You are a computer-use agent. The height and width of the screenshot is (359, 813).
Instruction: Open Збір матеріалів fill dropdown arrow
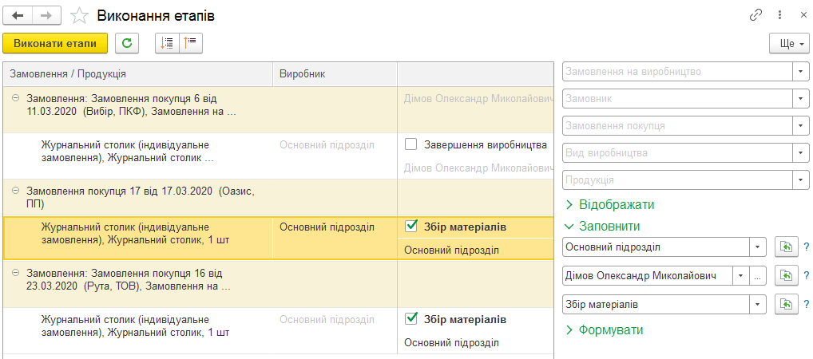click(x=758, y=305)
